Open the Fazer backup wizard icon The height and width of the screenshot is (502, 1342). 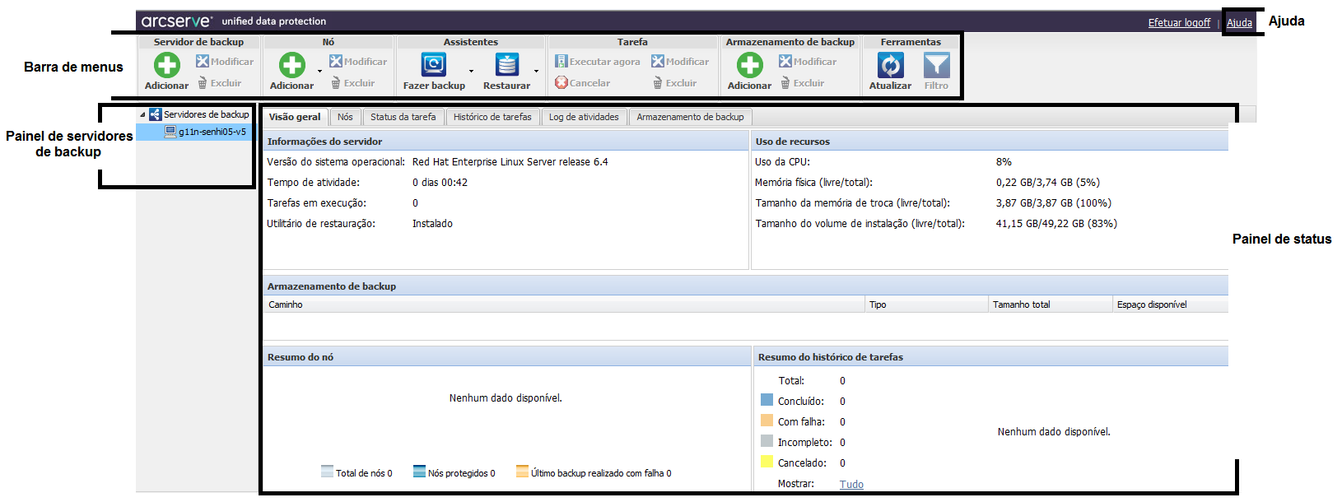[x=433, y=65]
